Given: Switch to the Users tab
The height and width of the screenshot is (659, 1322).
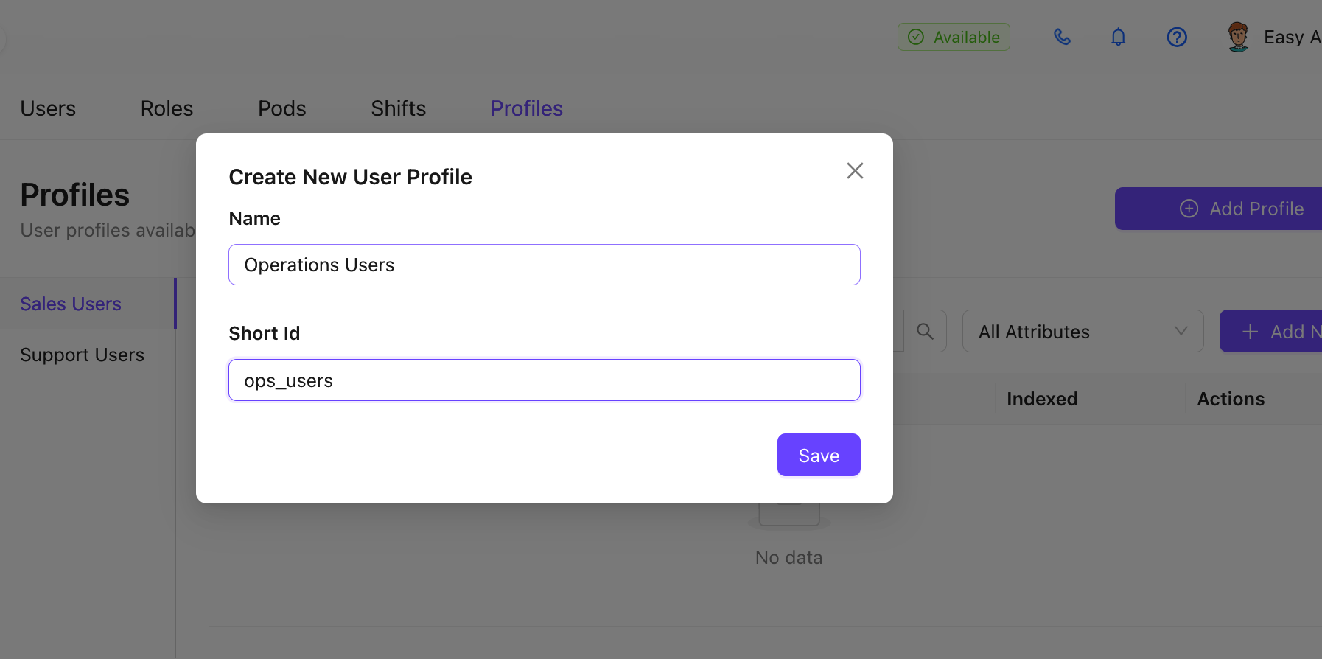Looking at the screenshot, I should coord(48,108).
